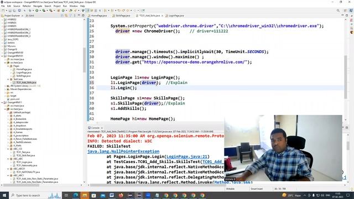The height and width of the screenshot is (199, 354).
Task: Open the Window menu
Action: point(74,6)
